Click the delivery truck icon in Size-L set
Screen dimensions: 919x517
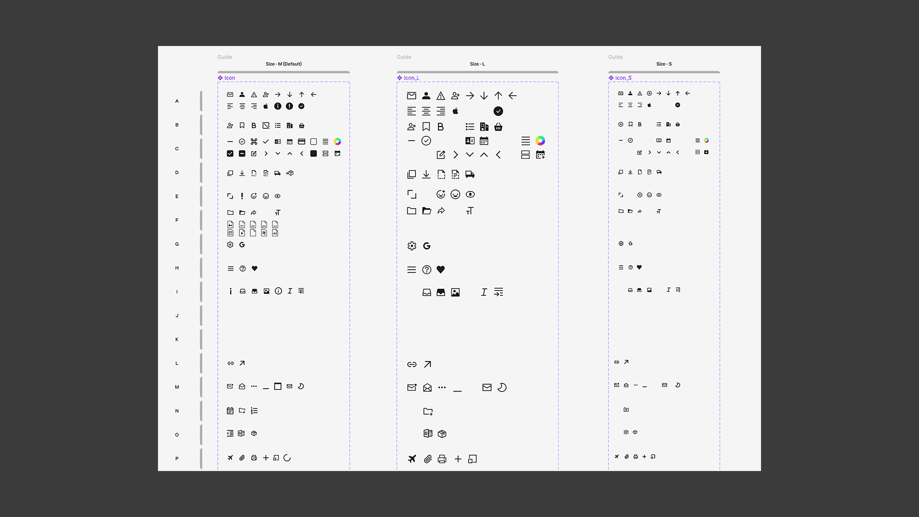pyautogui.click(x=470, y=175)
